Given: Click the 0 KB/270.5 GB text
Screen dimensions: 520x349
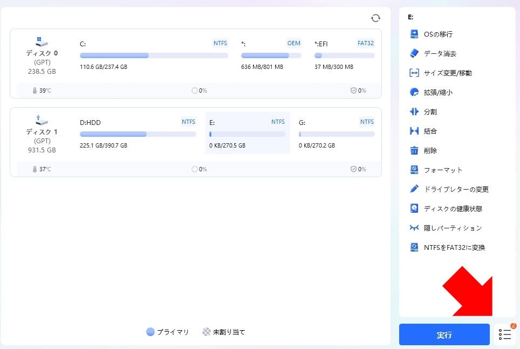Looking at the screenshot, I should (227, 145).
